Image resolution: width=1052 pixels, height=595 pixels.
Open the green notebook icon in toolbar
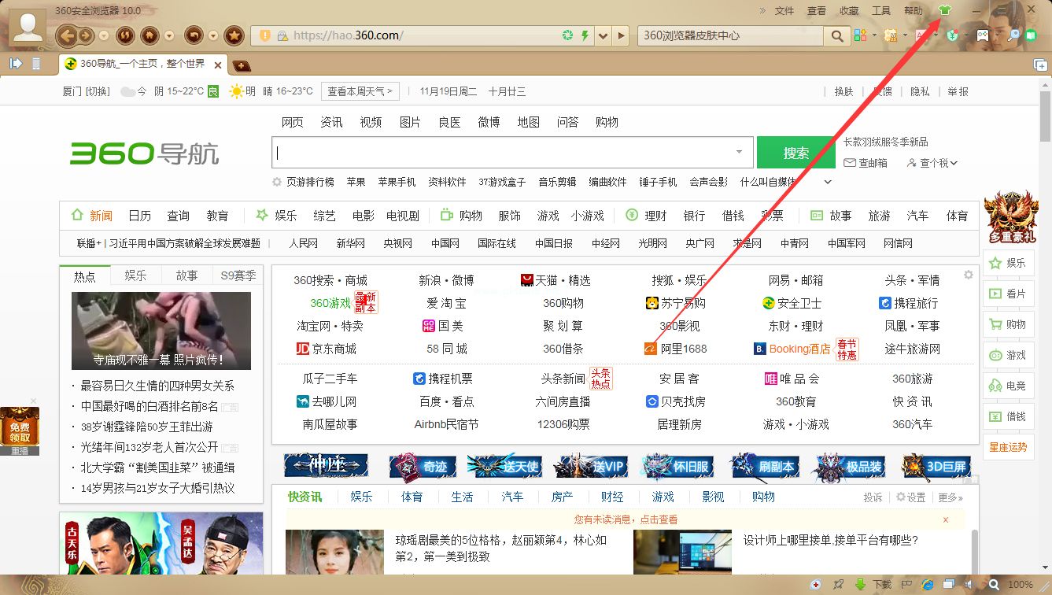coord(1031,35)
